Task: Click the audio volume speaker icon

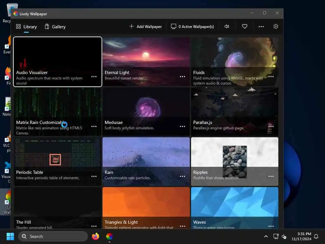Action: click(x=227, y=26)
